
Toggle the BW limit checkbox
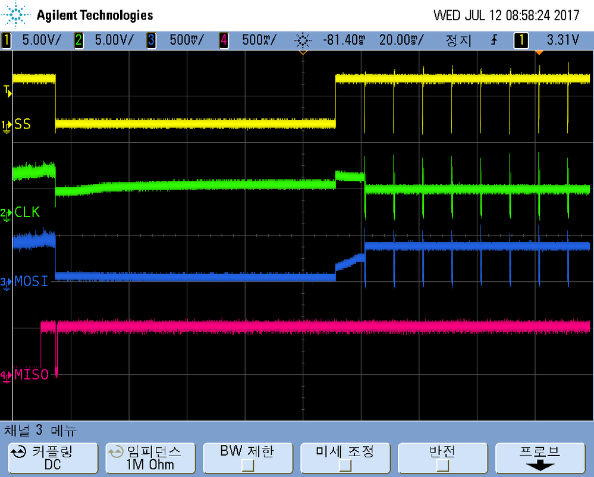tap(247, 465)
